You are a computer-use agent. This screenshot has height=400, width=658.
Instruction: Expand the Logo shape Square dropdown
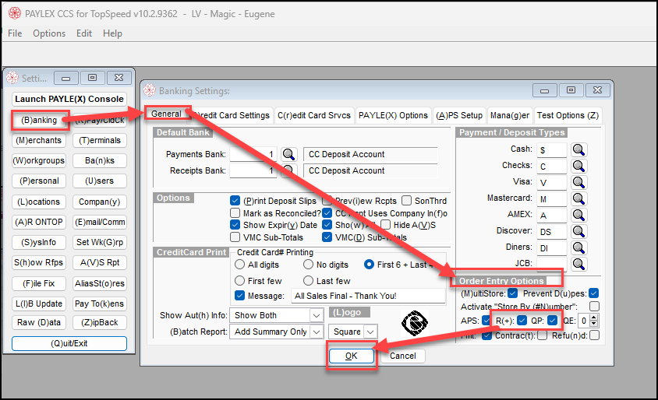(x=370, y=332)
